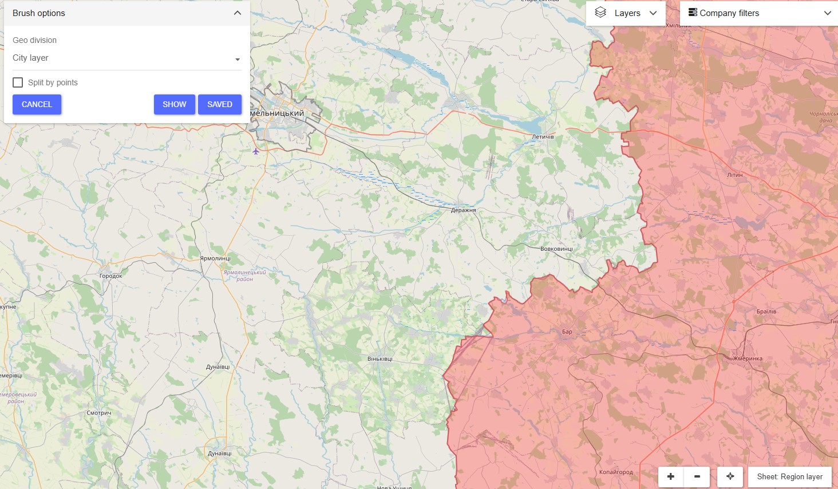The width and height of the screenshot is (838, 489).
Task: Click the SHOW button
Action: [175, 104]
